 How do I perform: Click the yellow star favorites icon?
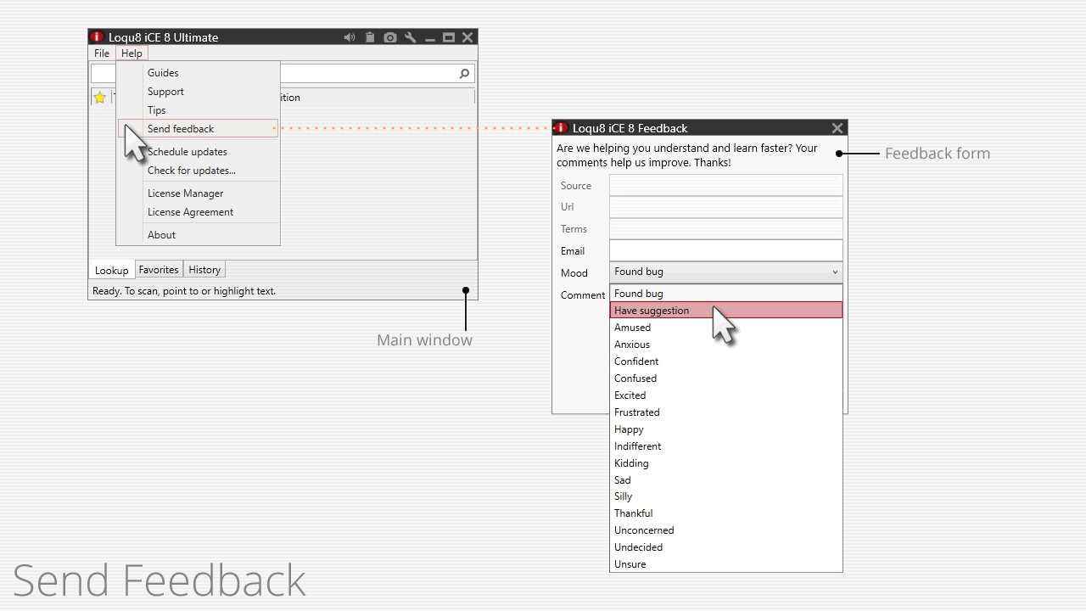coord(100,98)
